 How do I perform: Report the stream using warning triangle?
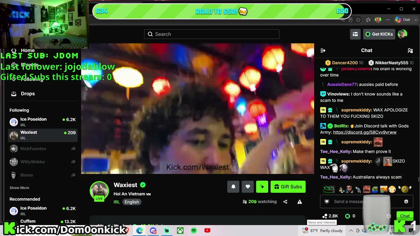tap(300, 202)
